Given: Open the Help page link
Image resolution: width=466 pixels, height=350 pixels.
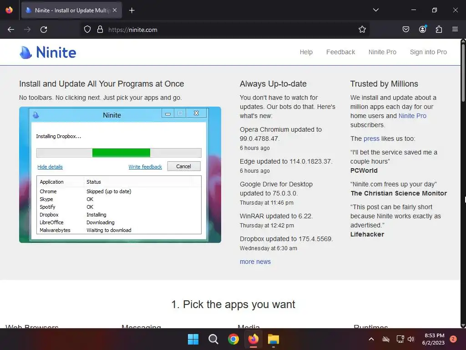Looking at the screenshot, I should point(306,52).
